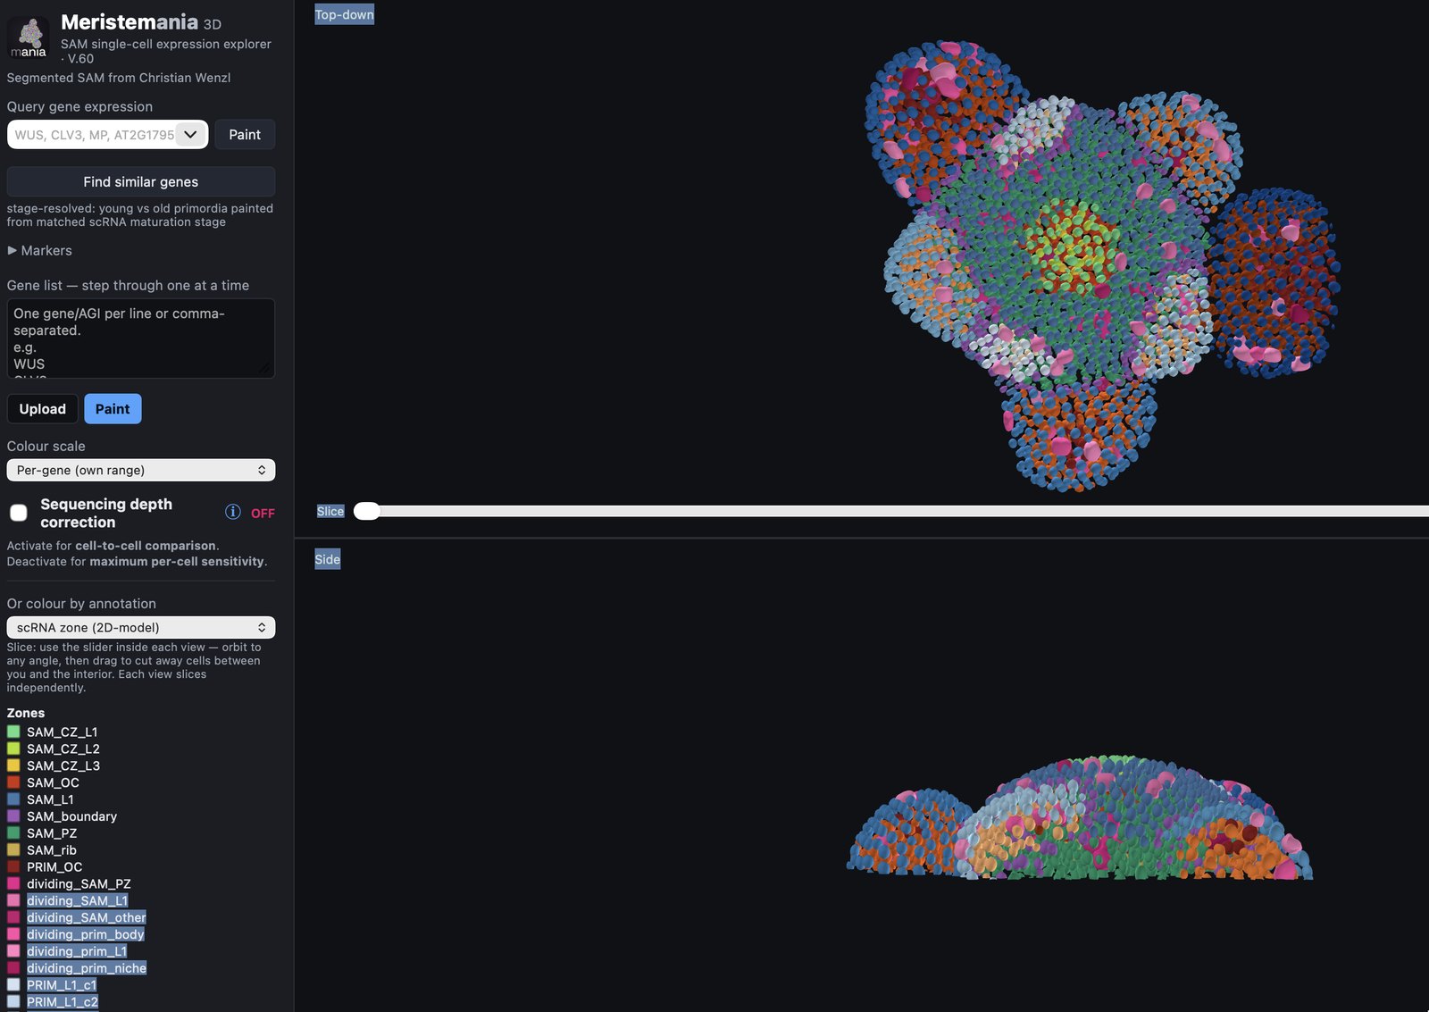The height and width of the screenshot is (1012, 1429).
Task: Click the Top-down view label
Action: pyautogui.click(x=345, y=14)
